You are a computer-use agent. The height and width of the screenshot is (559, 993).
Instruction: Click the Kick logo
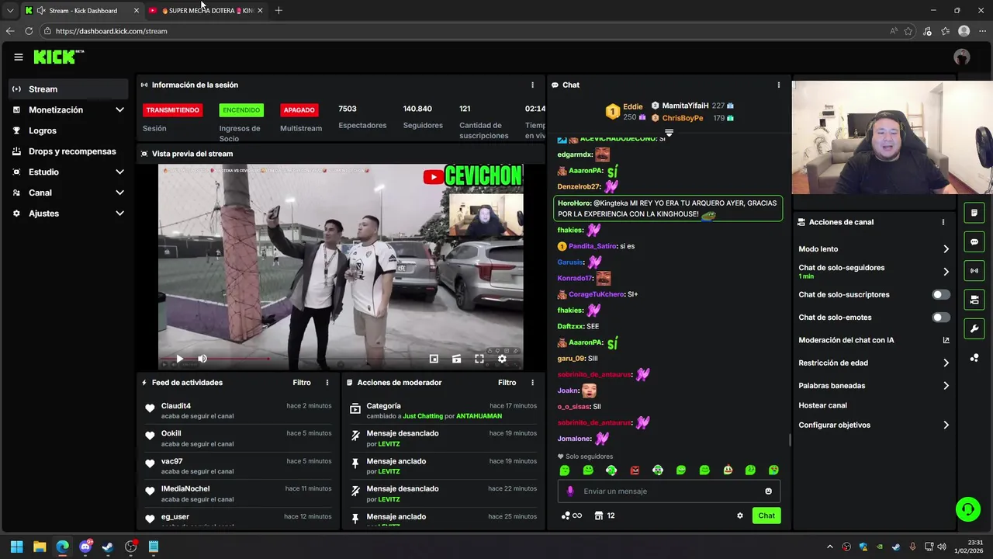click(58, 57)
